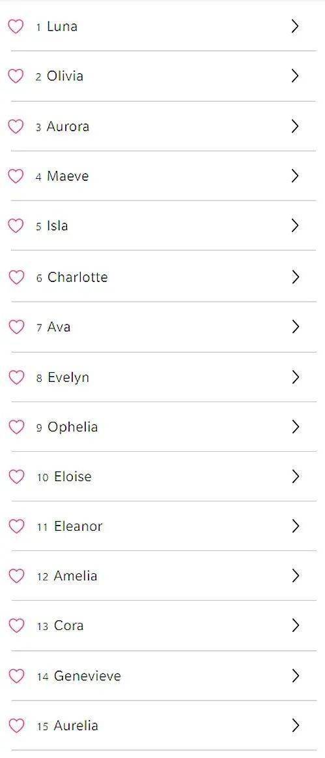
Task: Toggle favorite on Eleanor's heart
Action: pyautogui.click(x=16, y=526)
